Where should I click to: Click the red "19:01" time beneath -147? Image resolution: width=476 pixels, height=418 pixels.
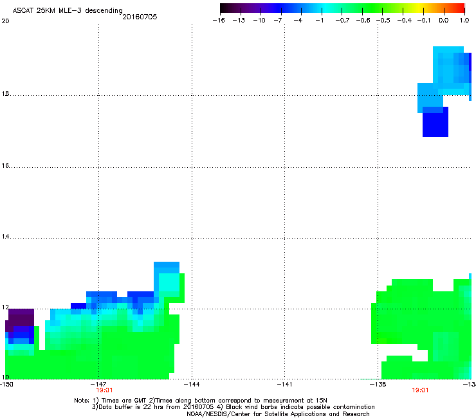coord(104,390)
